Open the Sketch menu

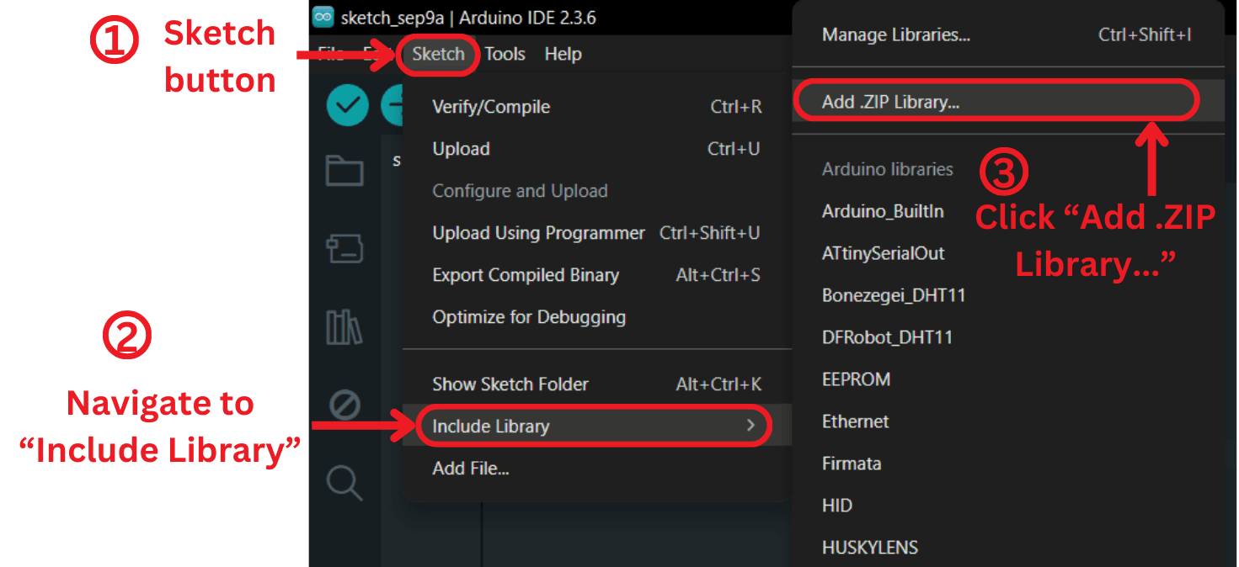(438, 54)
